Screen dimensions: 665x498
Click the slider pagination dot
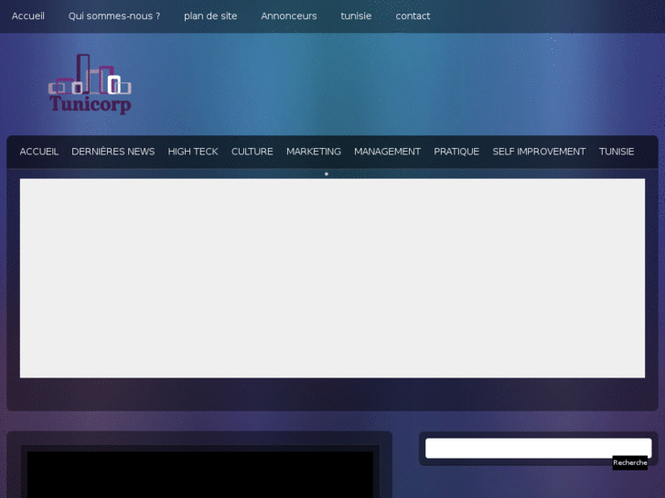tap(327, 174)
